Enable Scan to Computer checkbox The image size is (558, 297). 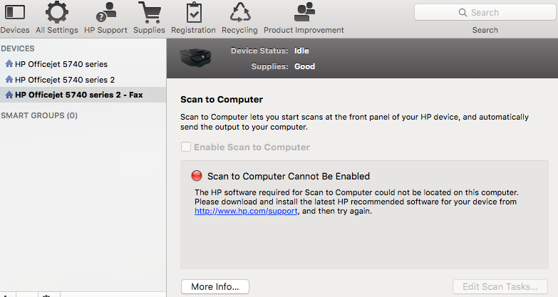[186, 147]
